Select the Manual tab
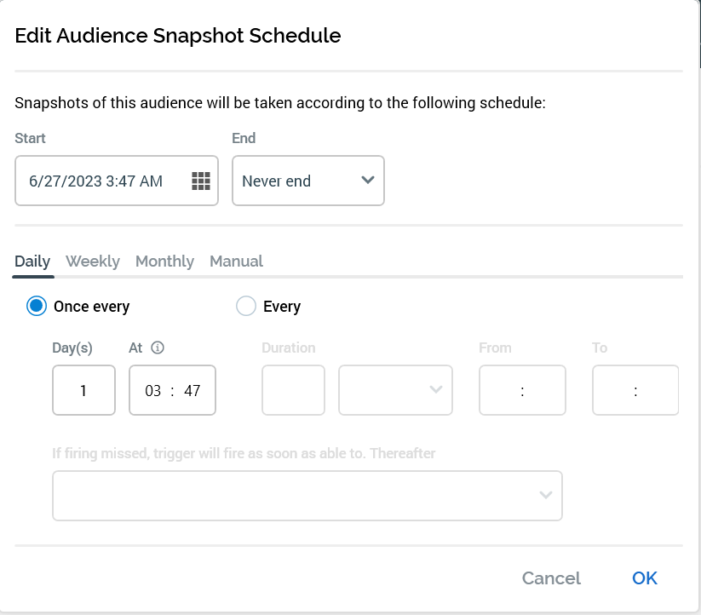The width and height of the screenshot is (701, 615). 236,262
